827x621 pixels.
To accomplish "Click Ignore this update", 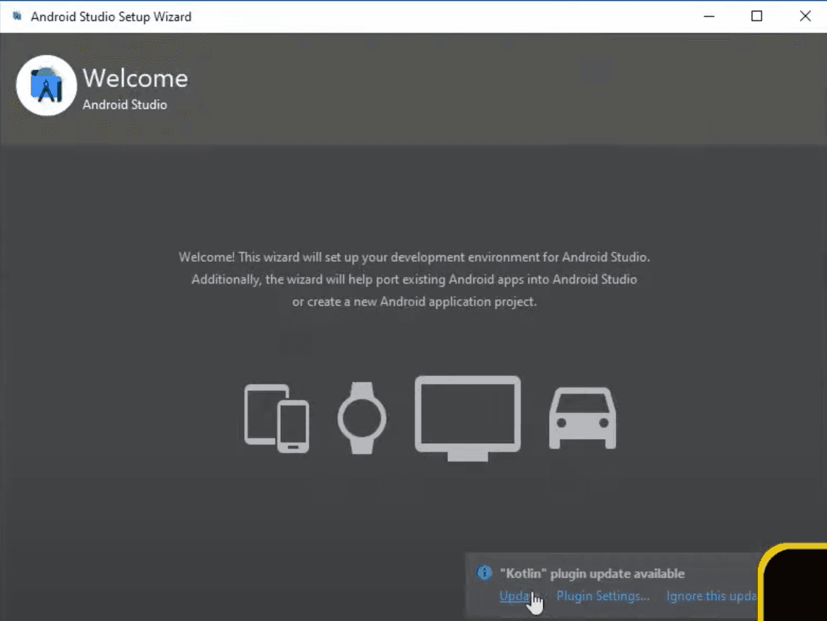I will (711, 596).
